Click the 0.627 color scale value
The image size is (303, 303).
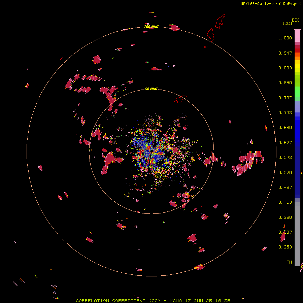pyautogui.click(x=285, y=143)
